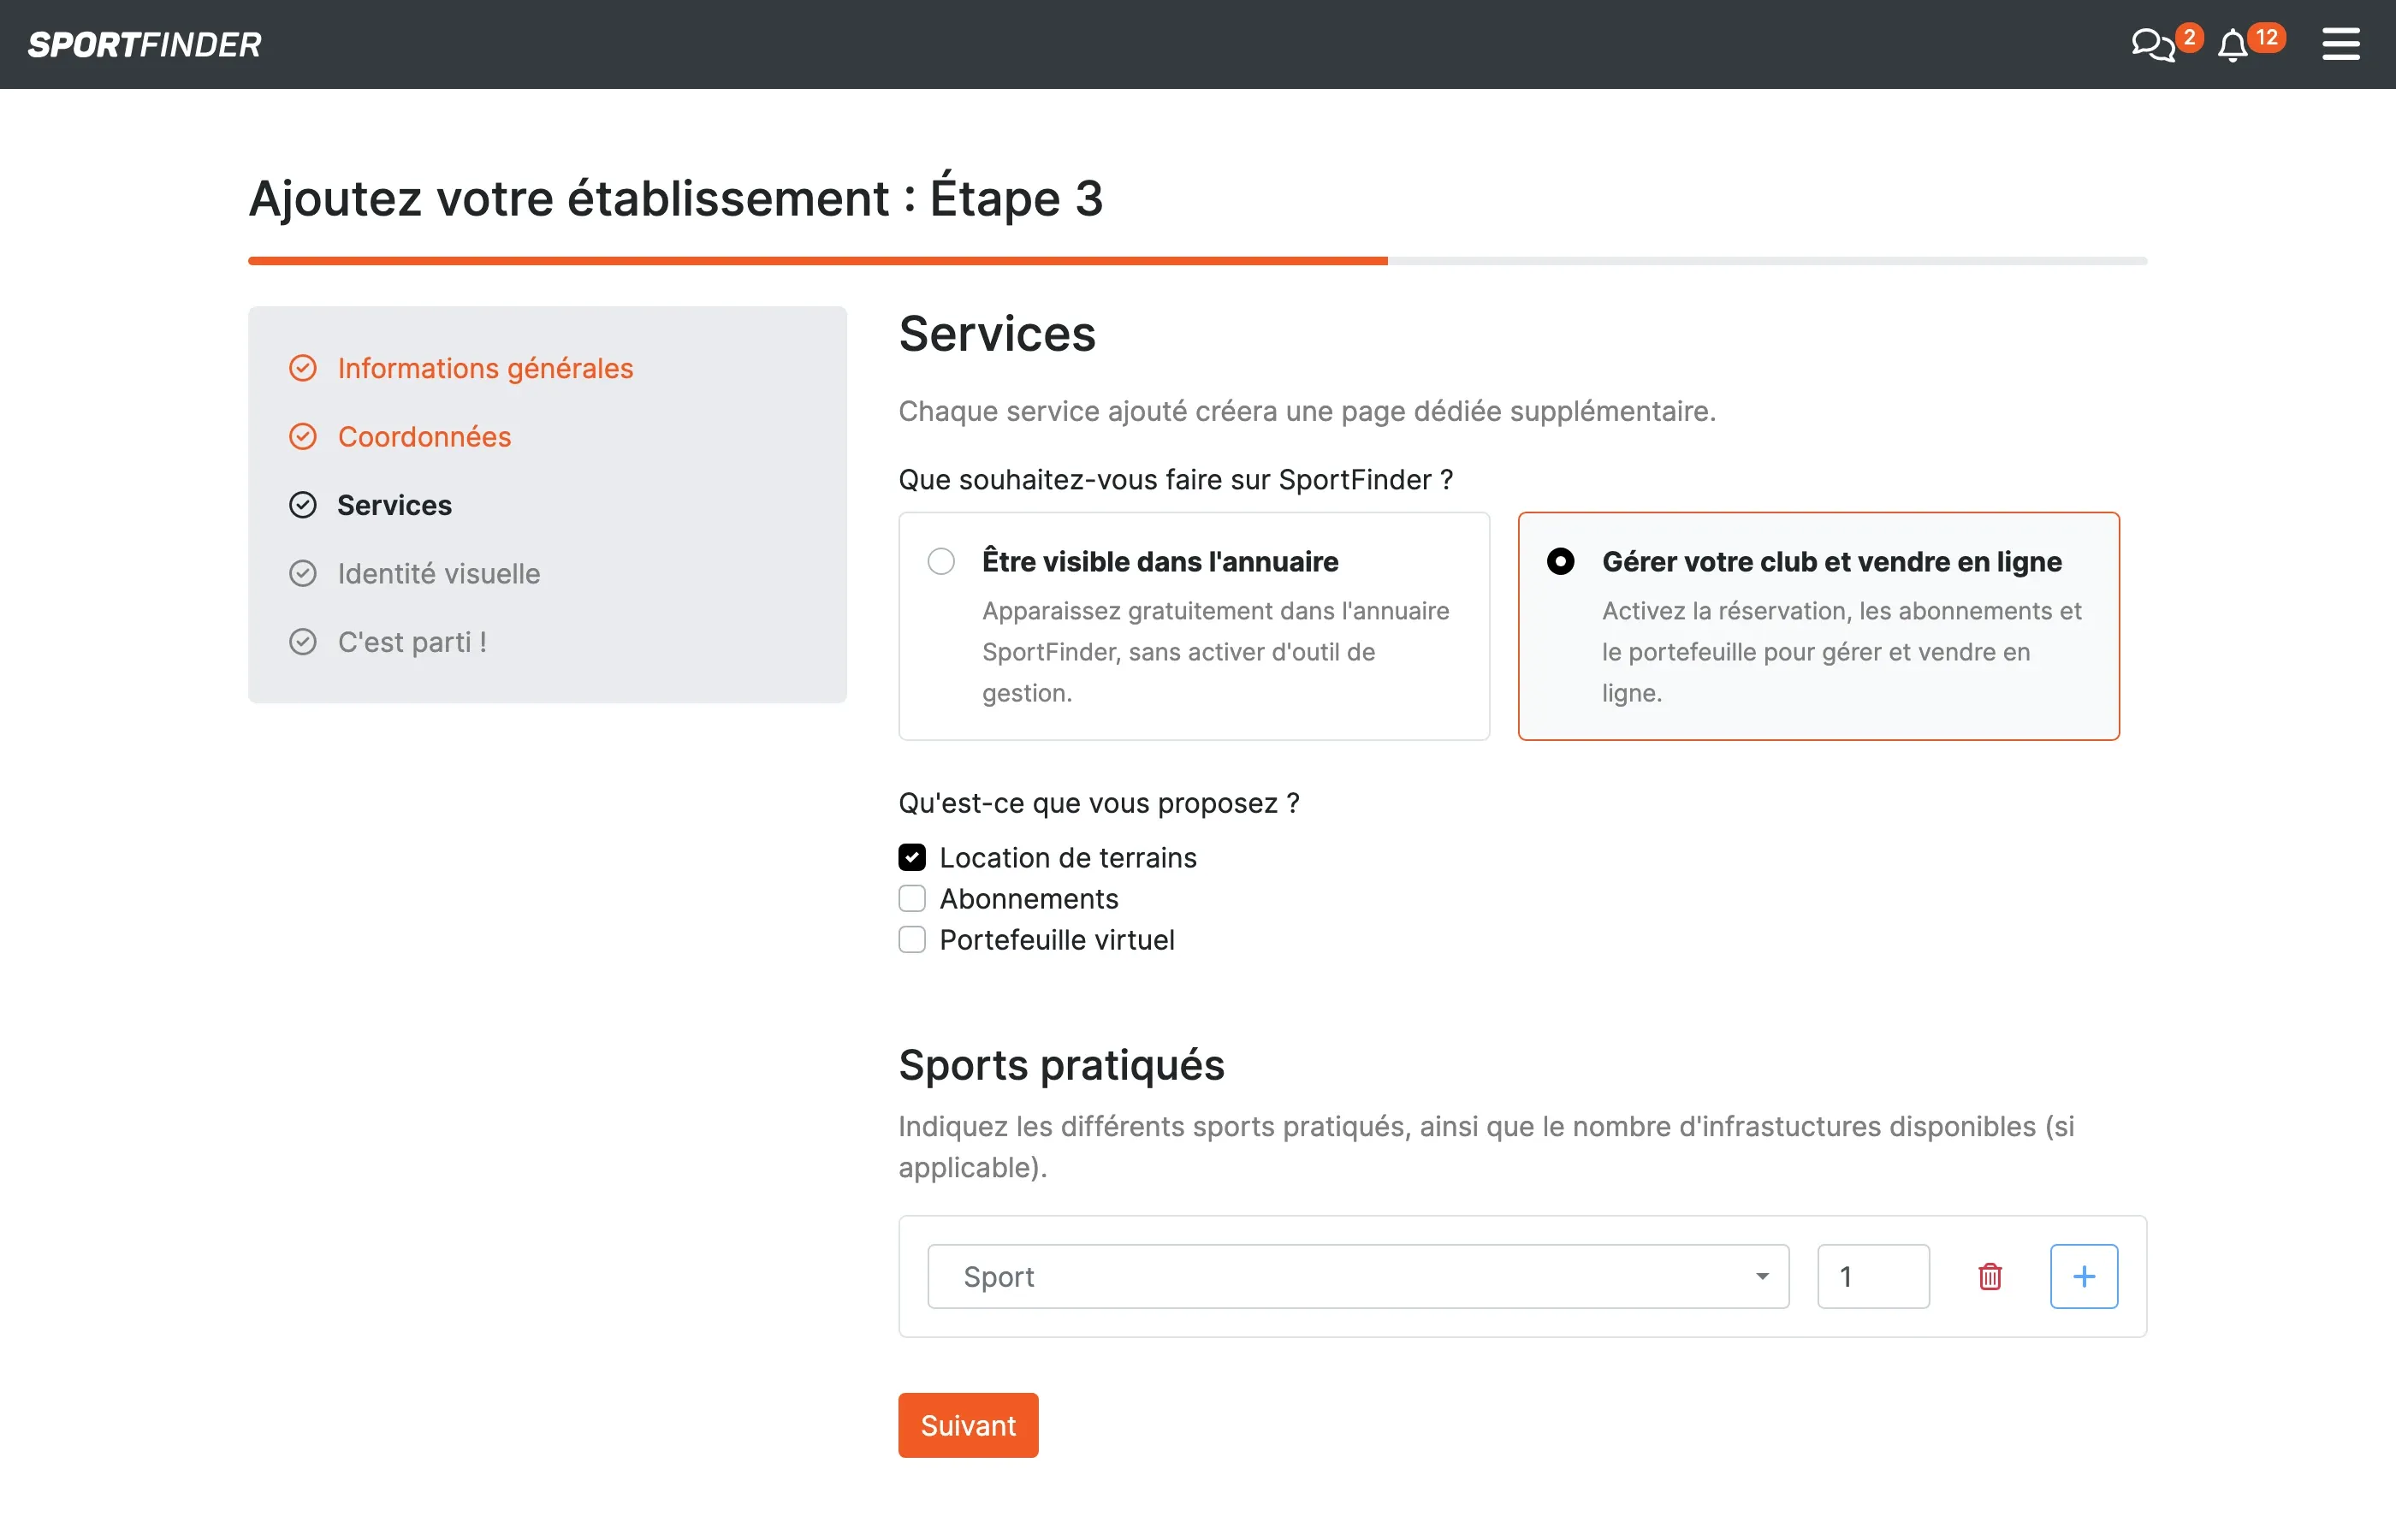This screenshot has width=2396, height=1540.
Task: Uncheck Location de terrains checkbox
Action: point(912,857)
